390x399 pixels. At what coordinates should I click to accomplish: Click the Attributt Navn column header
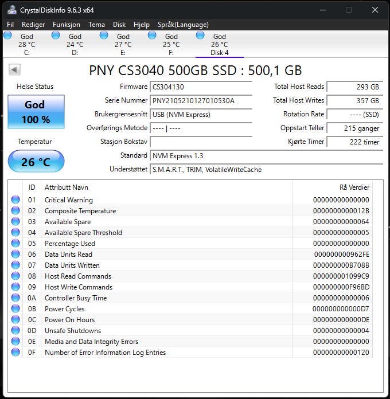(67, 187)
